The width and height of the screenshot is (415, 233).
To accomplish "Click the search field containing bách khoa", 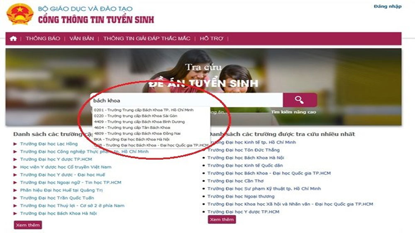I will [x=187, y=100].
